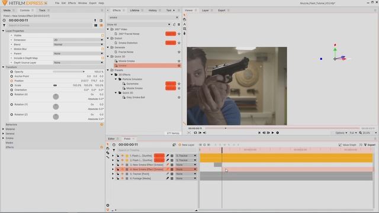Screen dimensions: 379x213
Task: Favorite the Grey Smoke Ball preset star
Action: (179, 97)
